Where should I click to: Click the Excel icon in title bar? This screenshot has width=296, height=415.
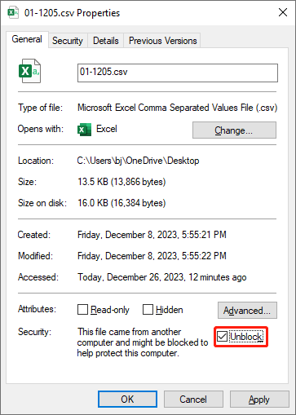tap(13, 13)
